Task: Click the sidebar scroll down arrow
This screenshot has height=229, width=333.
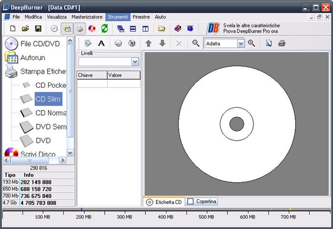Action: point(71,153)
